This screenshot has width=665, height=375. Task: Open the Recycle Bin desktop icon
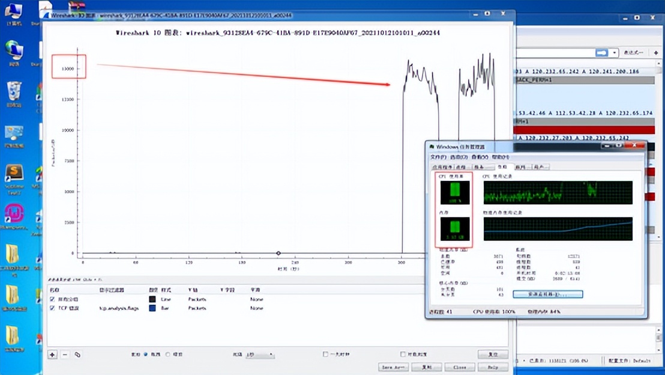14,94
